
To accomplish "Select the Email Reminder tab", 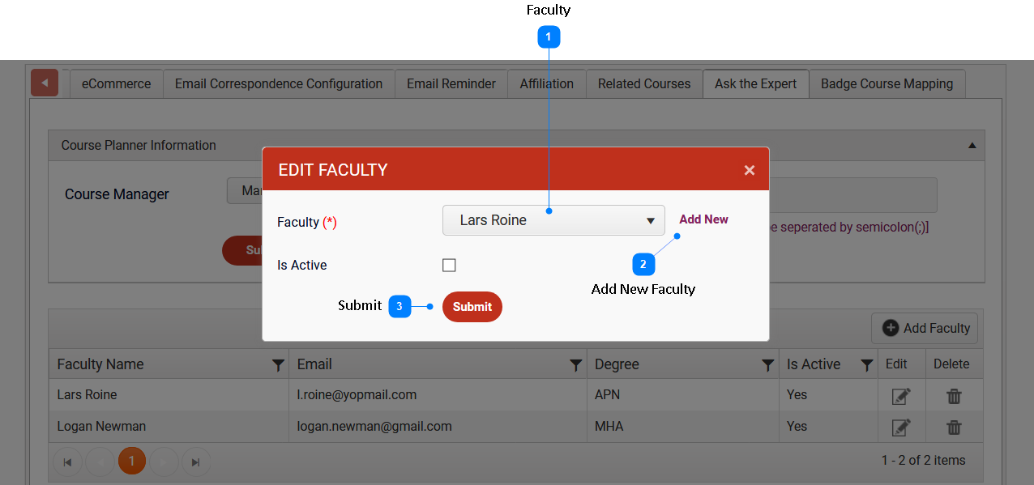I will coord(451,83).
